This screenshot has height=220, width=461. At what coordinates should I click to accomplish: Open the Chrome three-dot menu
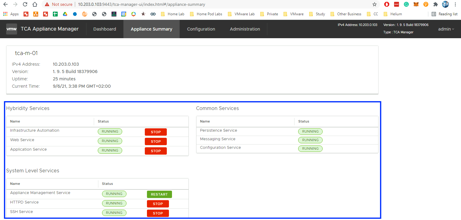[x=456, y=5]
